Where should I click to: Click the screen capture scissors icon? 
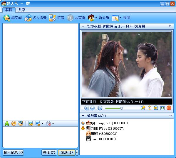point(38,123)
